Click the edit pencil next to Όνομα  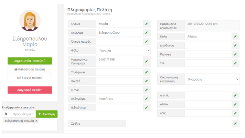(x=146, y=24)
